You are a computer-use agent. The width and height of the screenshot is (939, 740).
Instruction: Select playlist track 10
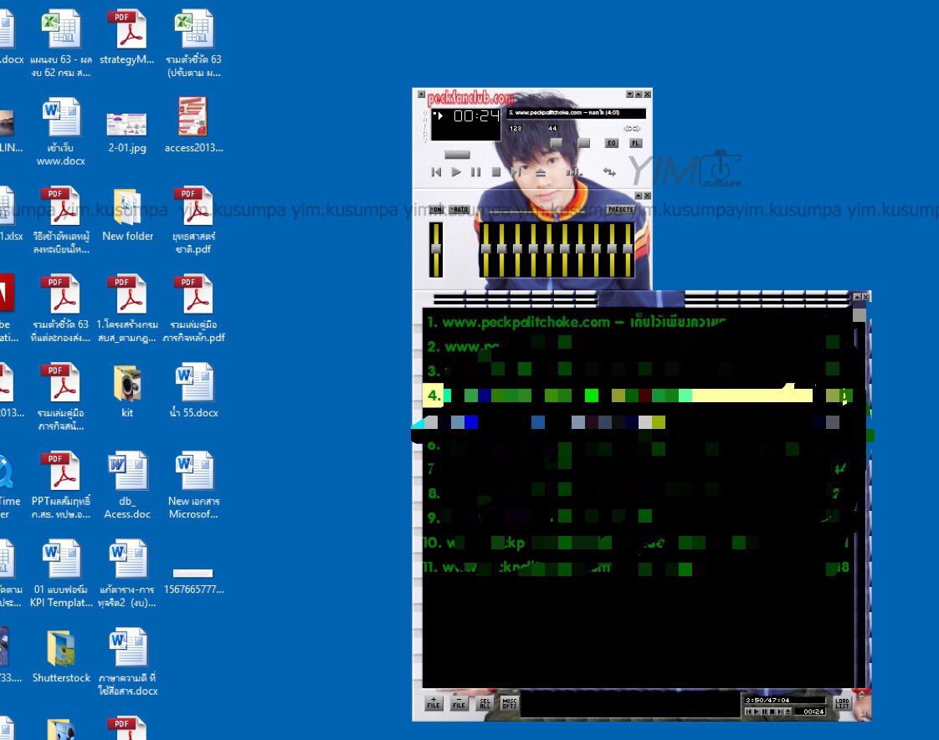pyautogui.click(x=638, y=543)
